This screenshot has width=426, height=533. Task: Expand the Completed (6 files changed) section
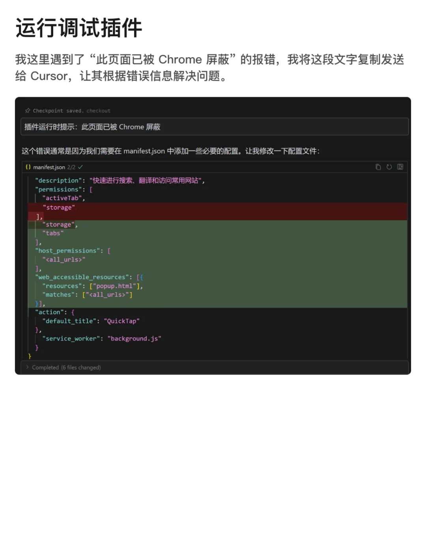27,367
